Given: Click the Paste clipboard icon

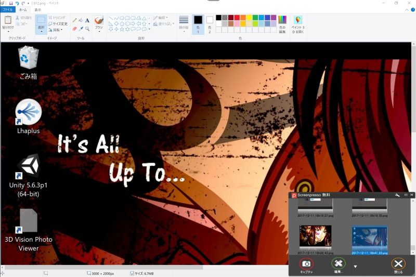Looking at the screenshot, I should pos(8,20).
